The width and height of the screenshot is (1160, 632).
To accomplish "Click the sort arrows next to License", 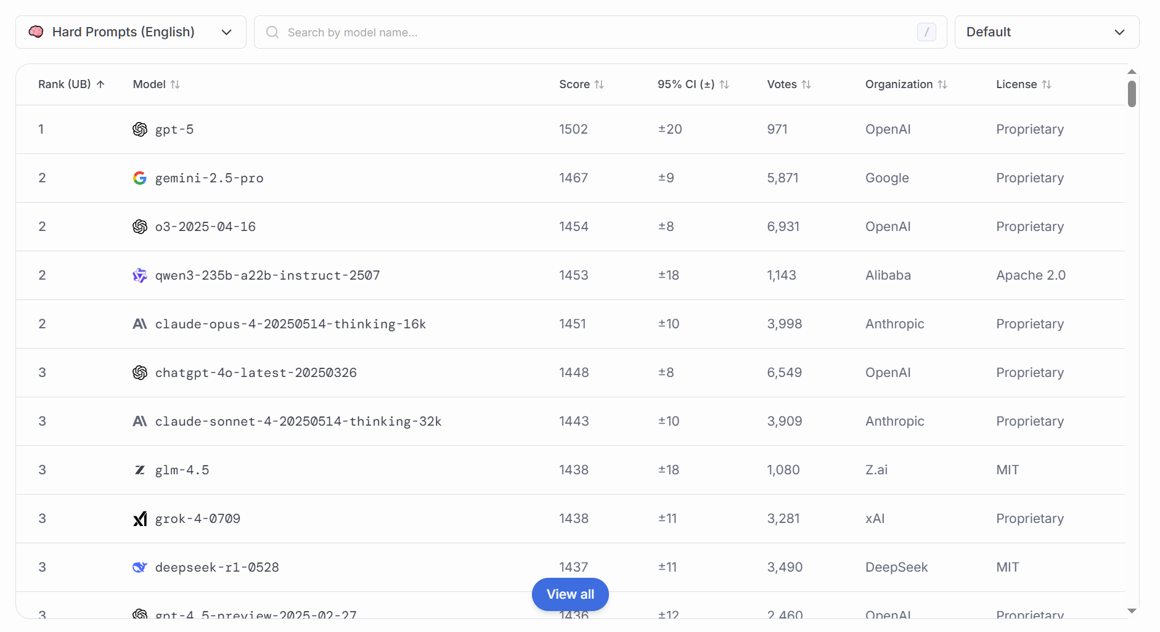I will pyautogui.click(x=1047, y=84).
